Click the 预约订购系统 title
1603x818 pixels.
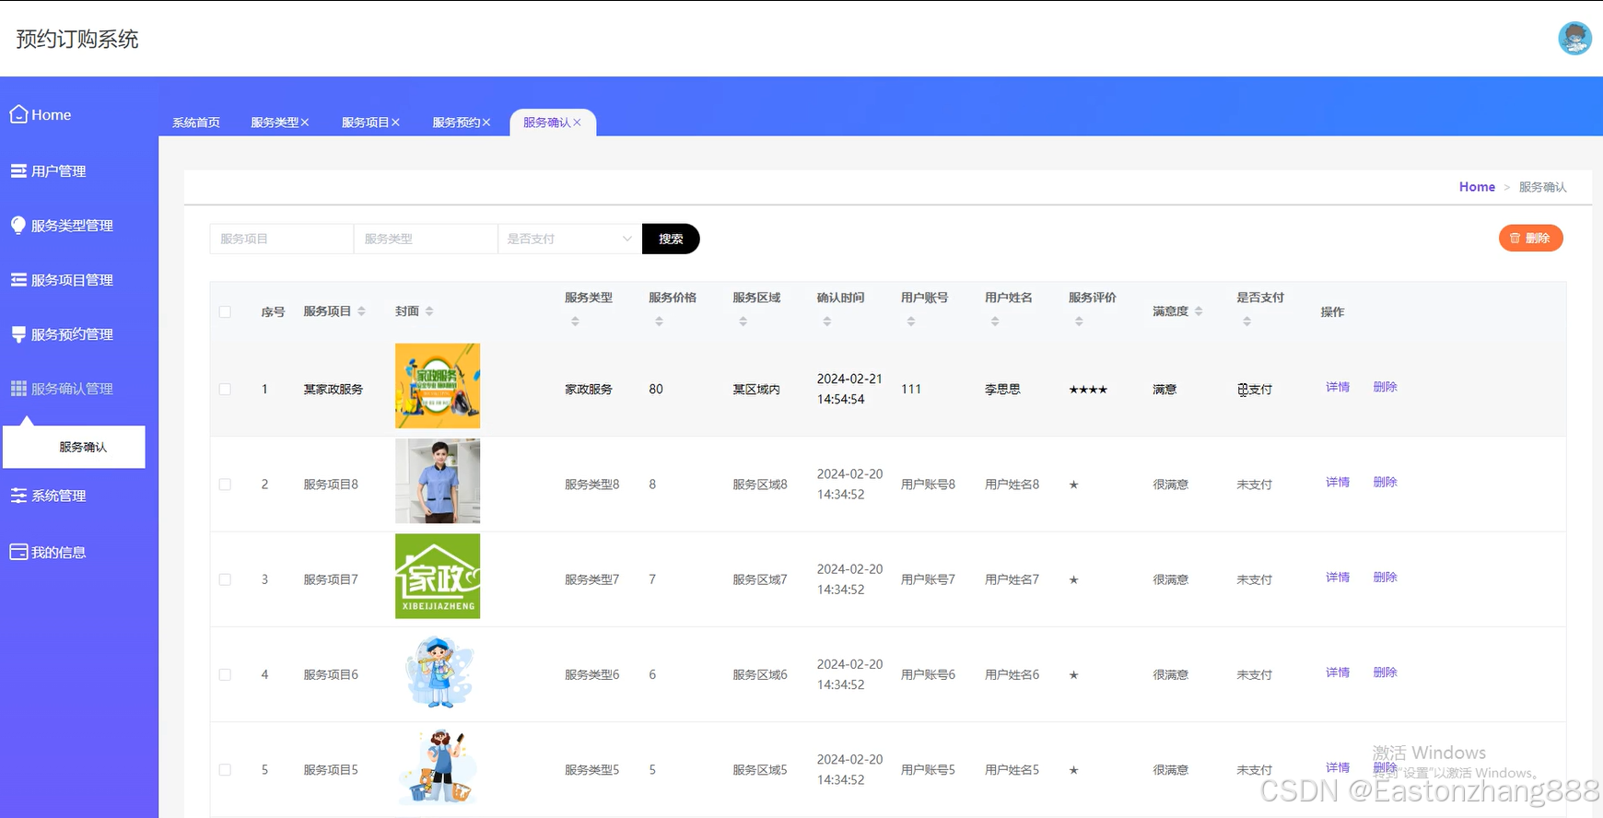coord(77,39)
